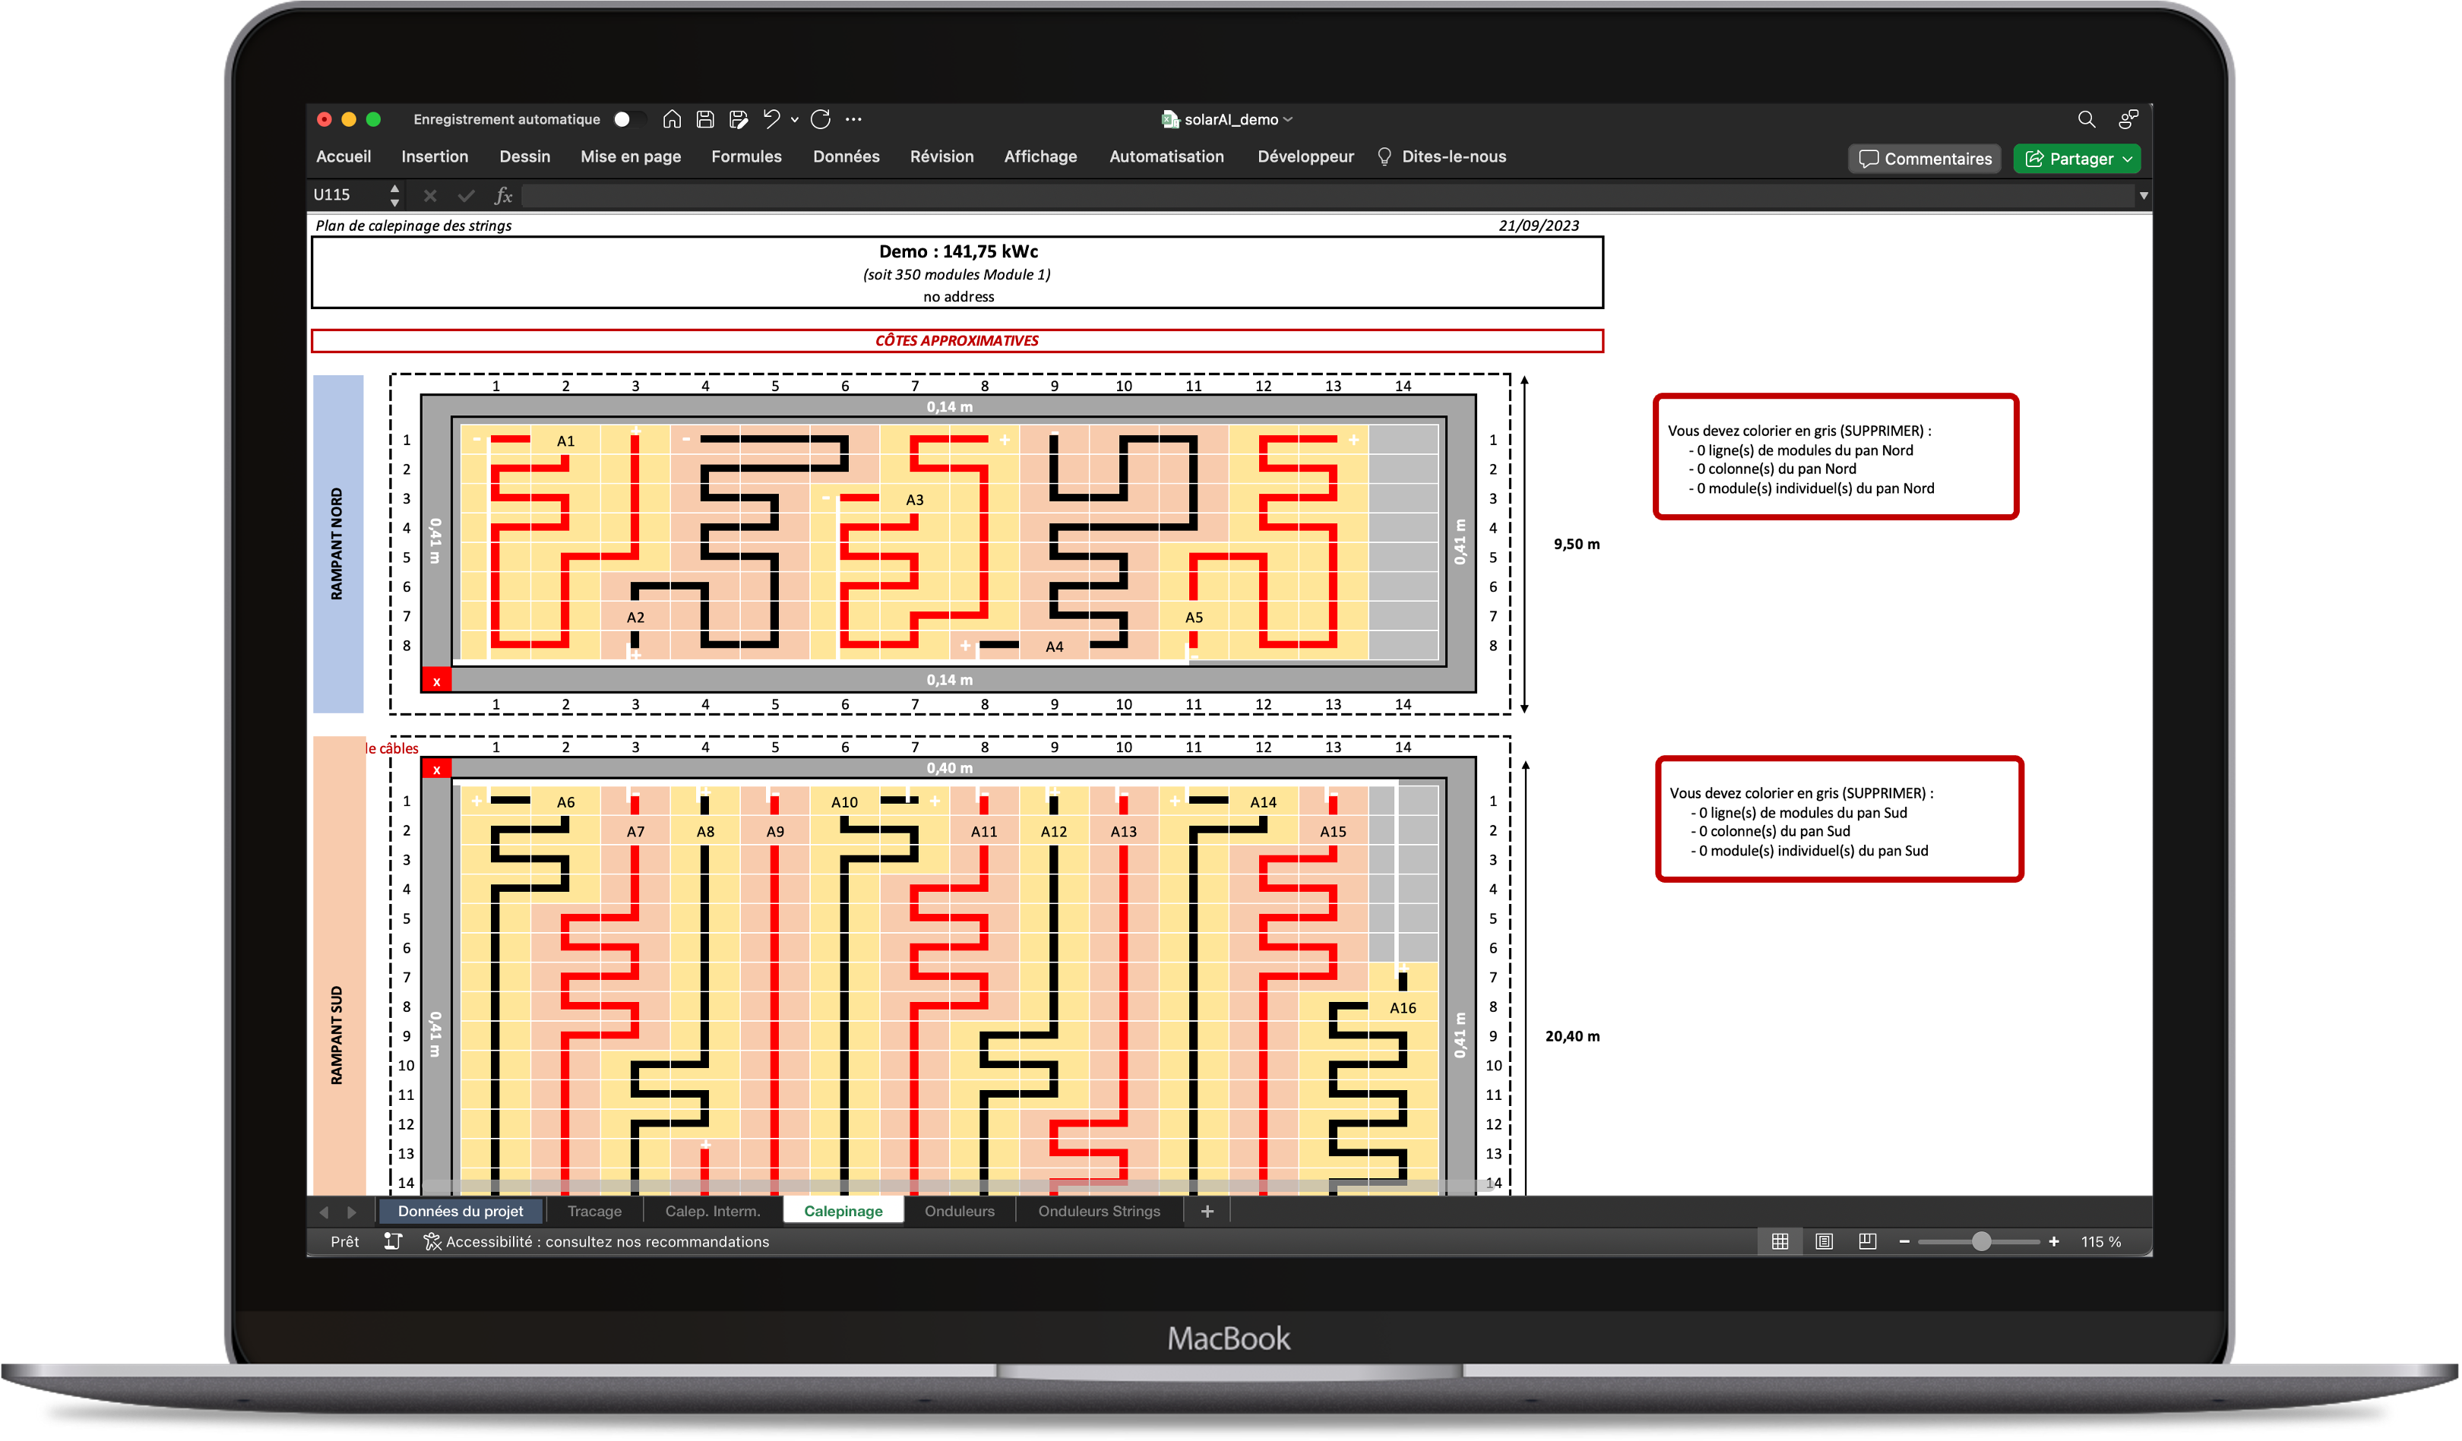The image size is (2462, 1441).
Task: Open the Révision ribbon tab
Action: [941, 156]
